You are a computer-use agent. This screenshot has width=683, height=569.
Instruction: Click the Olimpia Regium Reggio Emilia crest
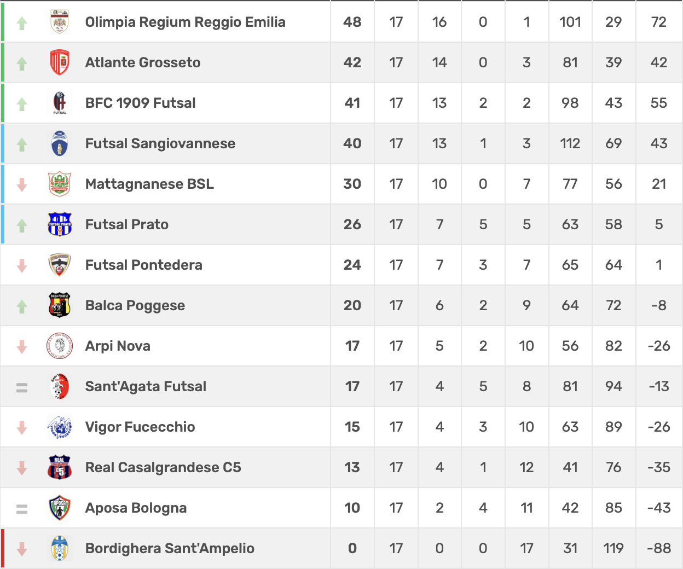coord(60,22)
